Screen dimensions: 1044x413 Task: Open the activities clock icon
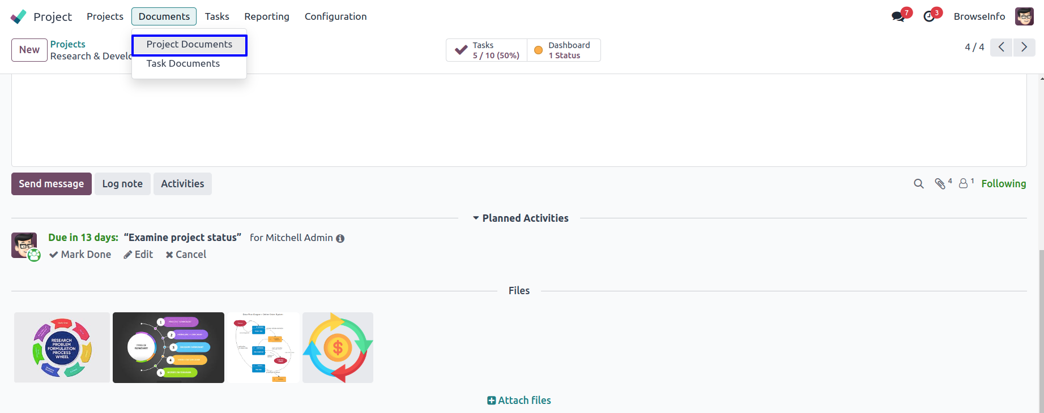pos(929,16)
